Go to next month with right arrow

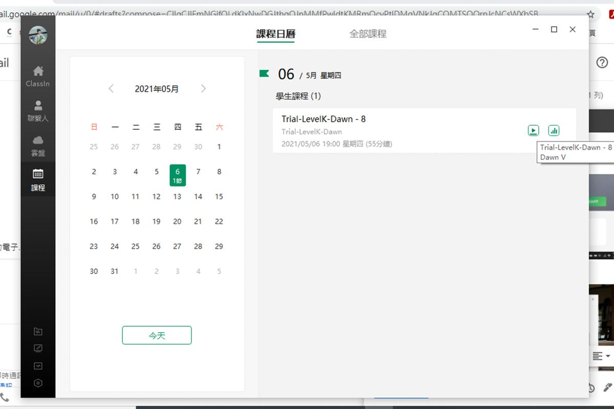tap(203, 88)
